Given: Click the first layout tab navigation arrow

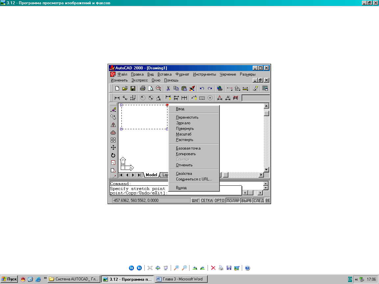Looking at the screenshot, I should tap(121, 175).
